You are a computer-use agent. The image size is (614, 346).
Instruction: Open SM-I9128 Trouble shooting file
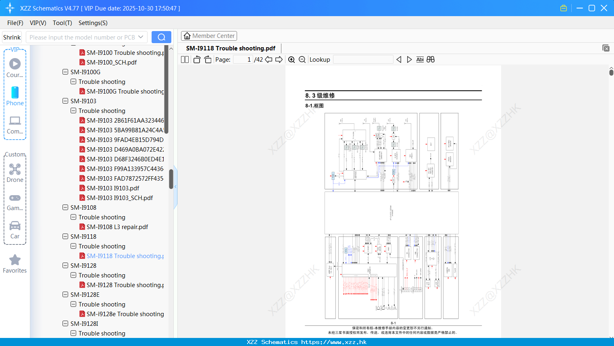tap(125, 285)
